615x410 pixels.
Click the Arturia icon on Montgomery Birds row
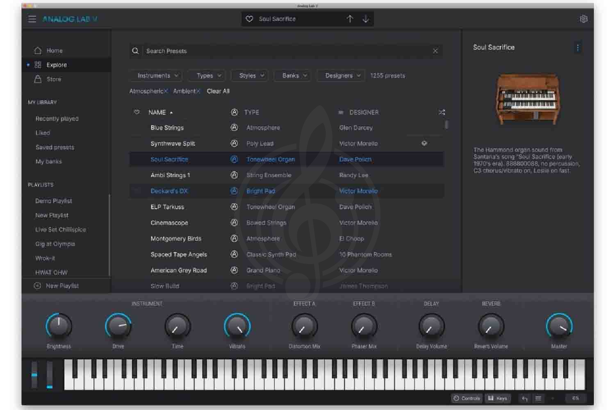click(x=234, y=238)
